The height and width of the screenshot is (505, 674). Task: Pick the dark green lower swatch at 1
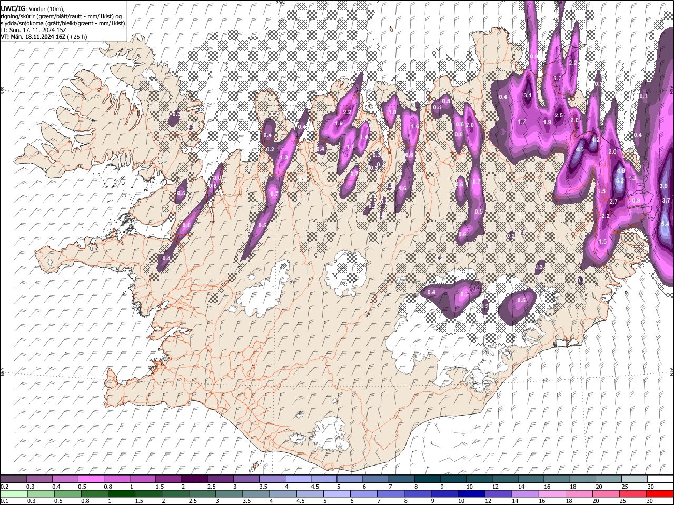point(121,493)
